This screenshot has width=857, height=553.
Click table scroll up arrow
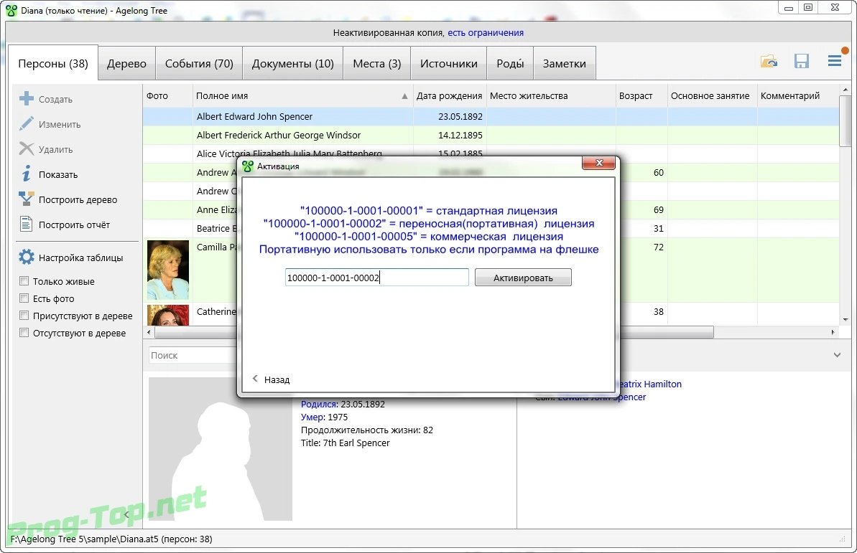[x=846, y=90]
